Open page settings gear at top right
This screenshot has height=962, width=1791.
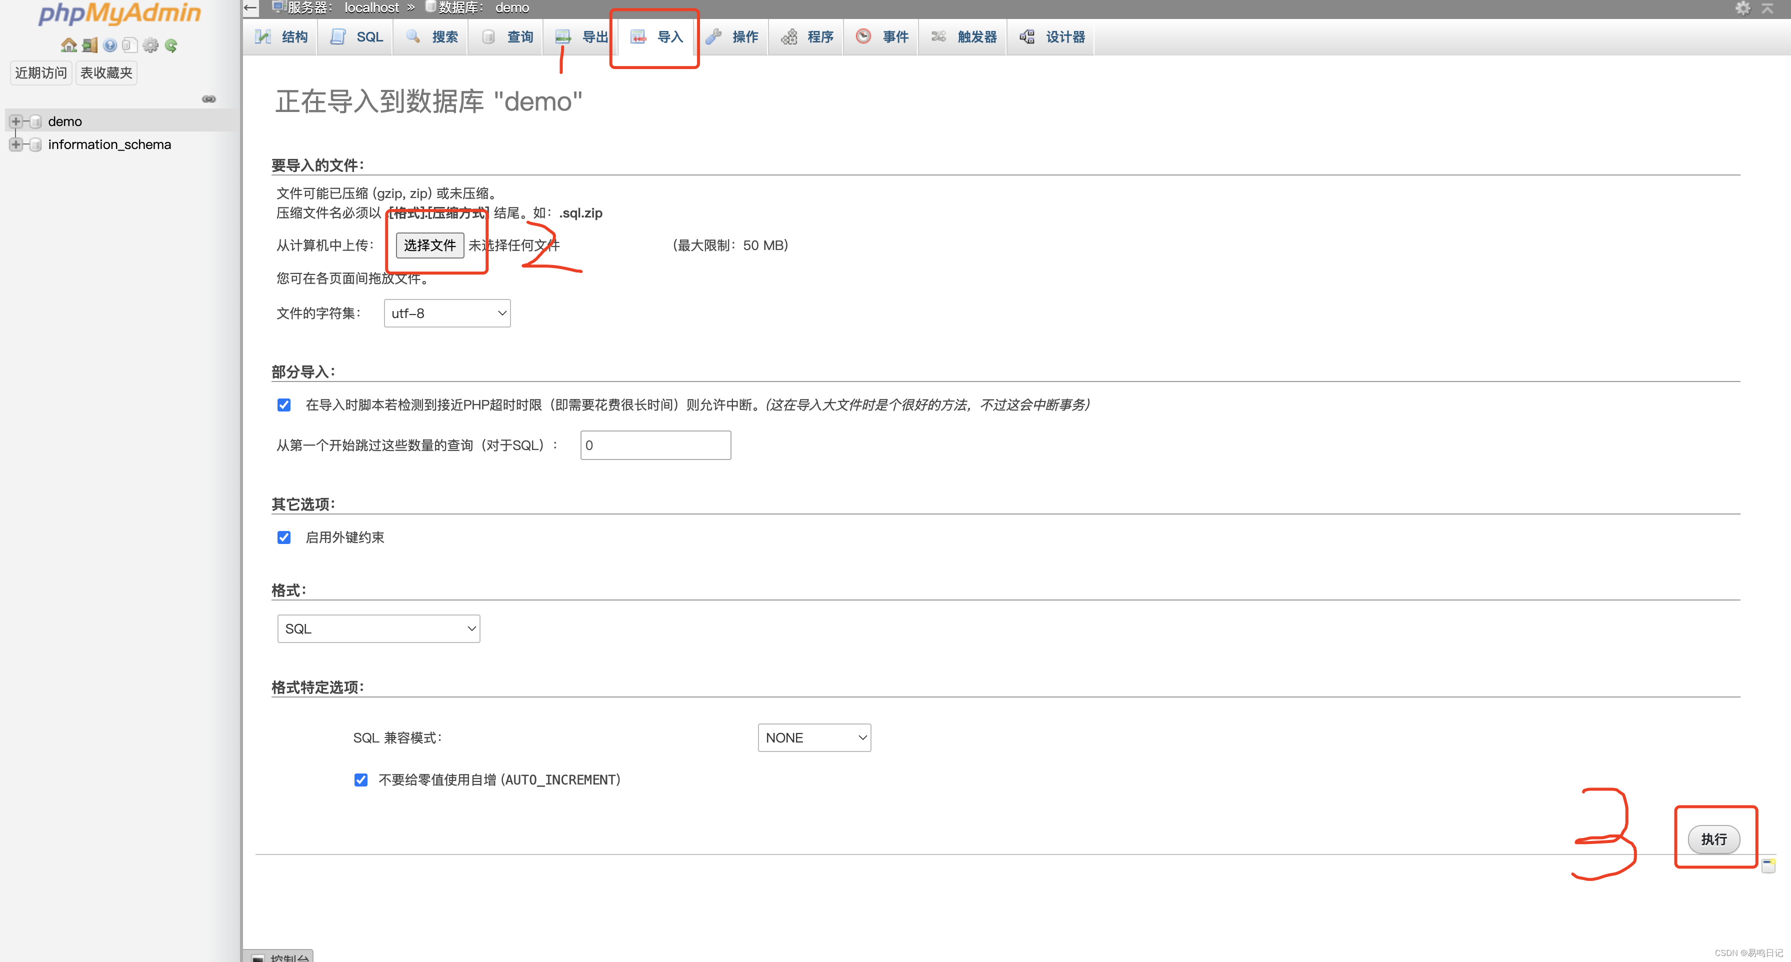point(1743,7)
